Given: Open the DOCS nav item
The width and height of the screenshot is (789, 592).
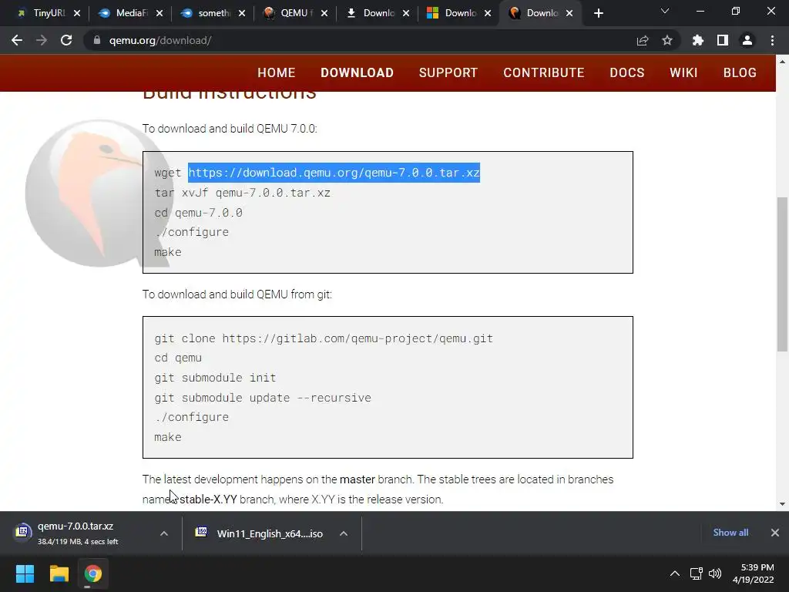Looking at the screenshot, I should coord(627,72).
